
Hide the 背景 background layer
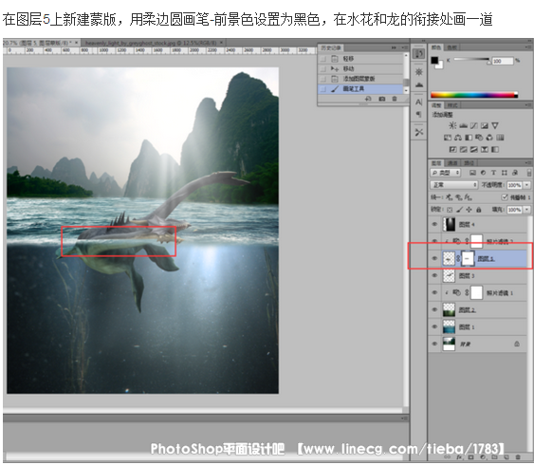434,344
